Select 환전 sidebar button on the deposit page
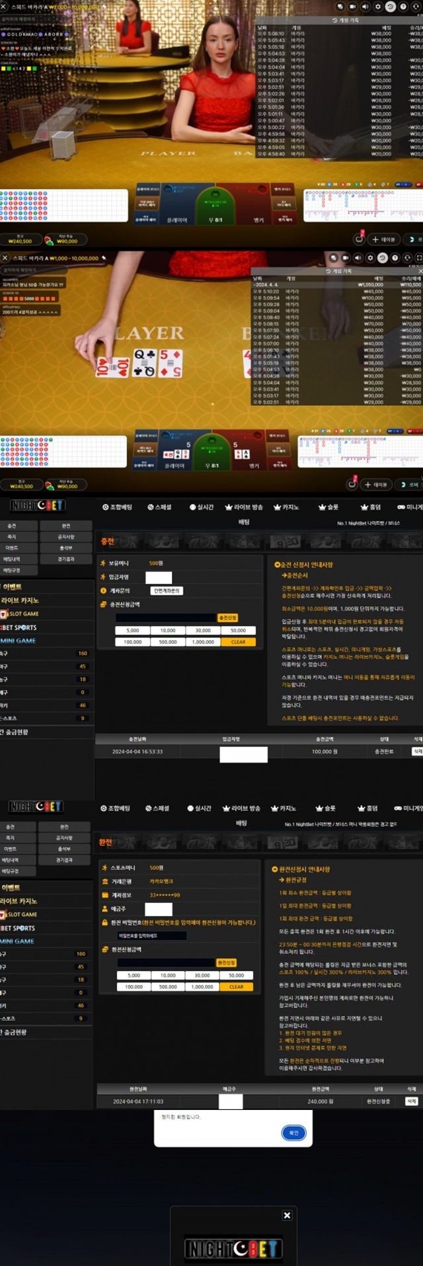423x1266 pixels. point(65,526)
